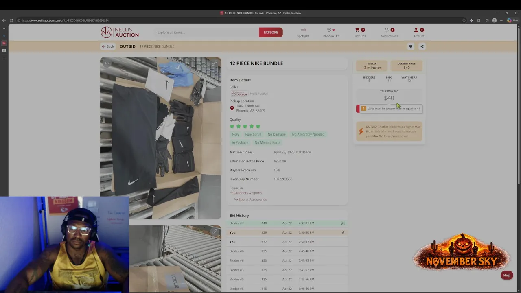Click the 1402 S 40th Ave address
The width and height of the screenshot is (521, 293).
click(x=248, y=106)
